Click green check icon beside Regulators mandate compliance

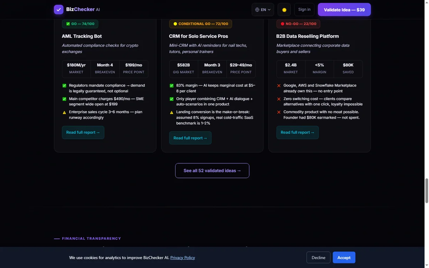click(x=64, y=86)
